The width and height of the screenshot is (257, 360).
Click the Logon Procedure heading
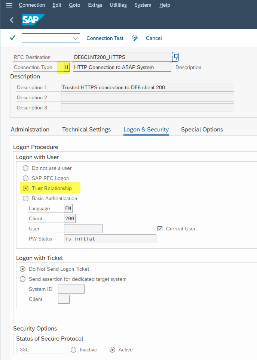[36, 147]
